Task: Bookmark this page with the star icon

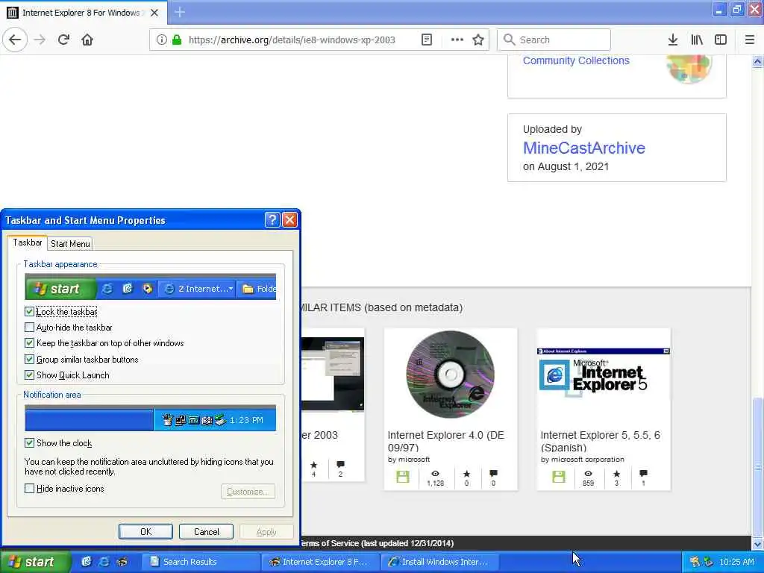Action: (478, 40)
